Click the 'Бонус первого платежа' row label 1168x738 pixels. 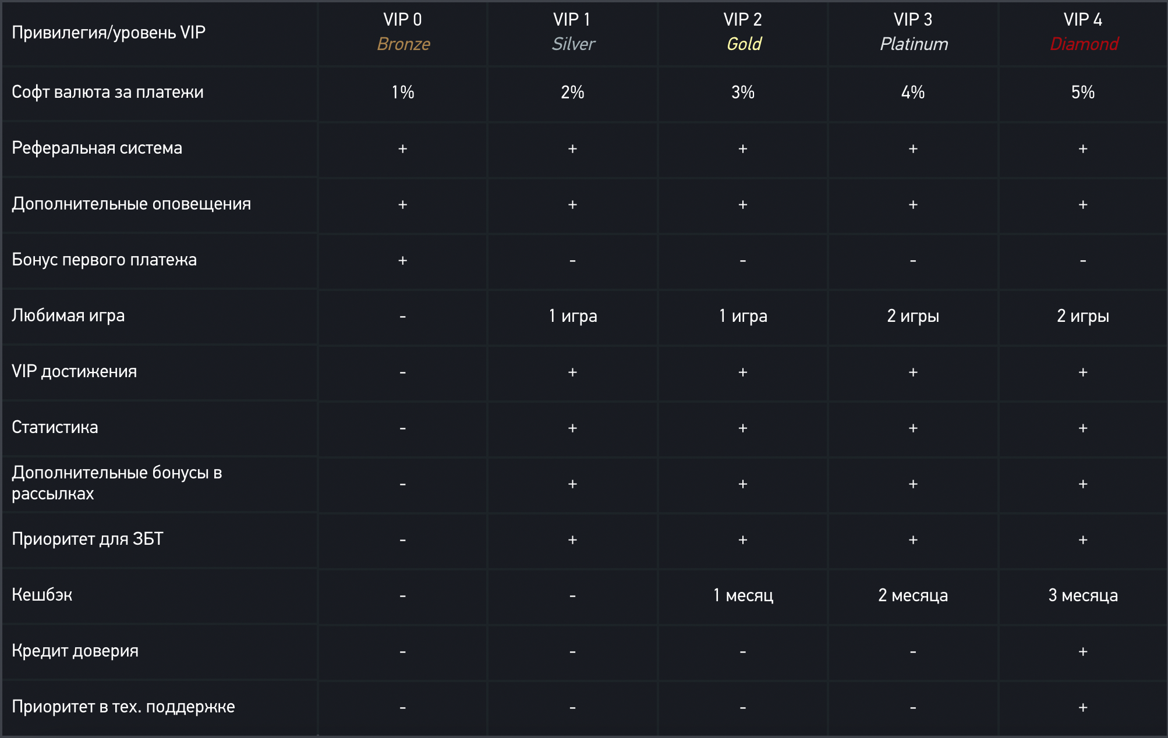pos(104,260)
